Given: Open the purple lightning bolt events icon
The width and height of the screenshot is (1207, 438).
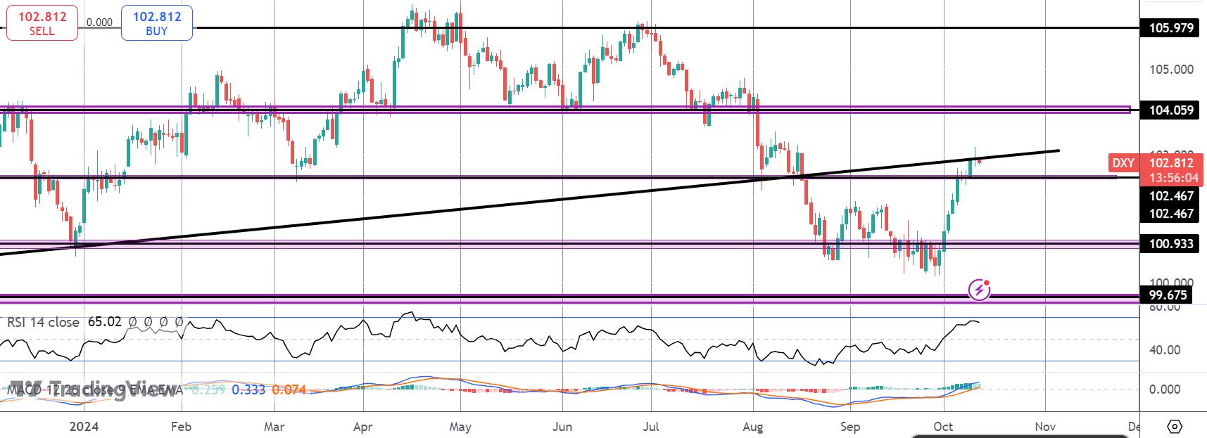Looking at the screenshot, I should 979,289.
